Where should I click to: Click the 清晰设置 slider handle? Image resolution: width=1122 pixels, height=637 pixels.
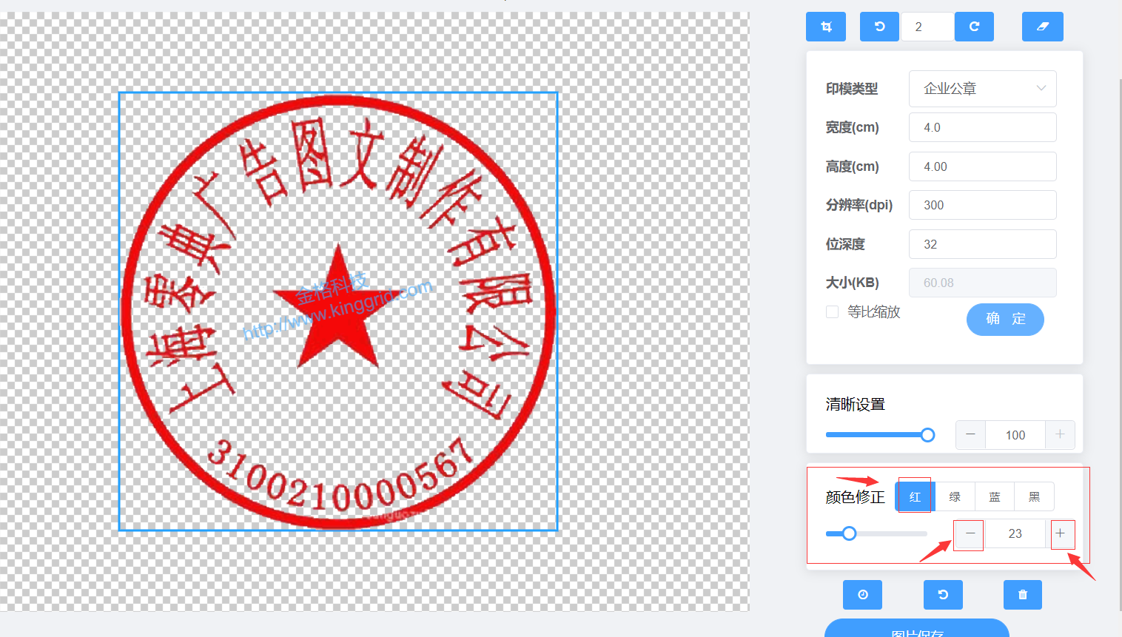tap(927, 435)
